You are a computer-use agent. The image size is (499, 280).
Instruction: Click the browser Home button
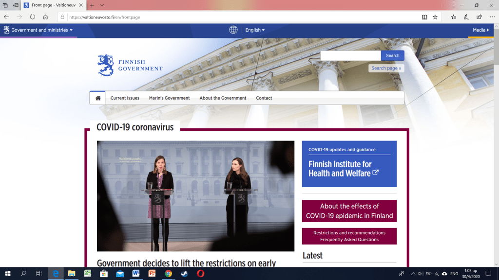click(45, 17)
